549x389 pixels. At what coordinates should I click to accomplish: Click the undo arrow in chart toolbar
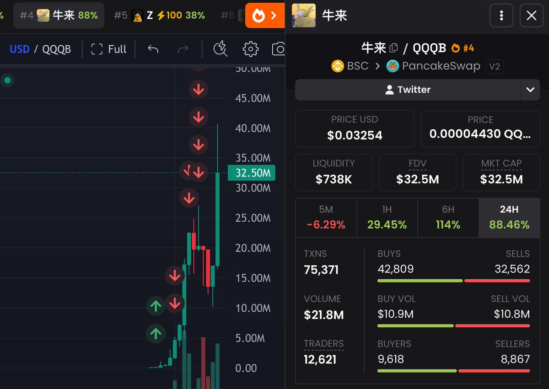click(x=153, y=49)
